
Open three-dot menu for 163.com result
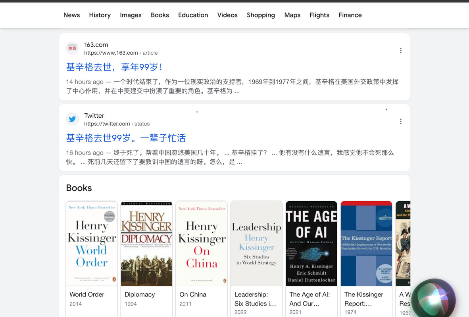click(400, 50)
